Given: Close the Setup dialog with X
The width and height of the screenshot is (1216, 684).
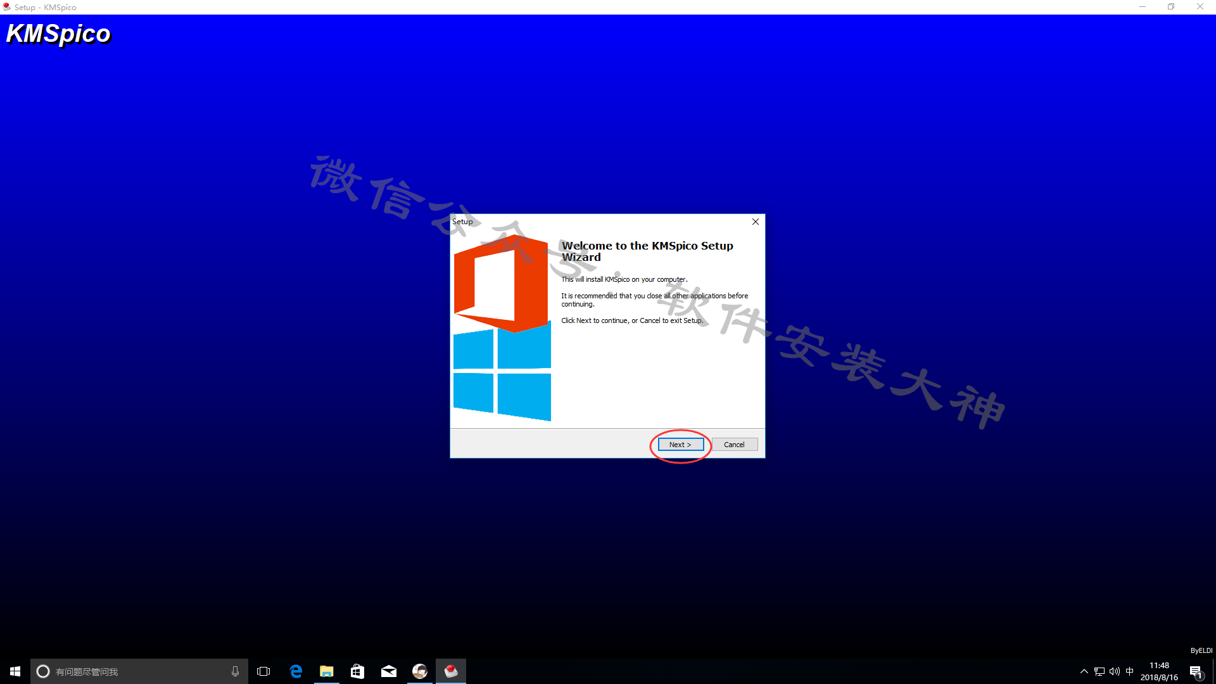Looking at the screenshot, I should (755, 222).
